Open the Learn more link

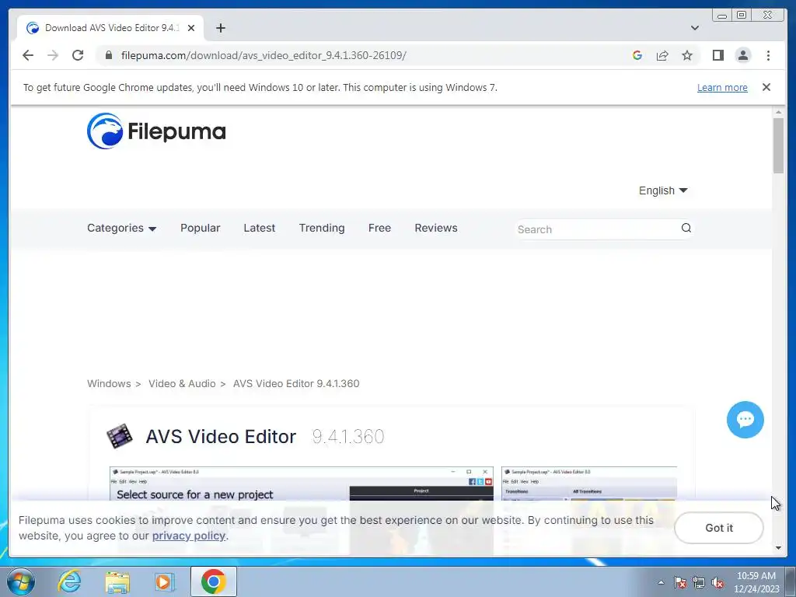pos(722,87)
